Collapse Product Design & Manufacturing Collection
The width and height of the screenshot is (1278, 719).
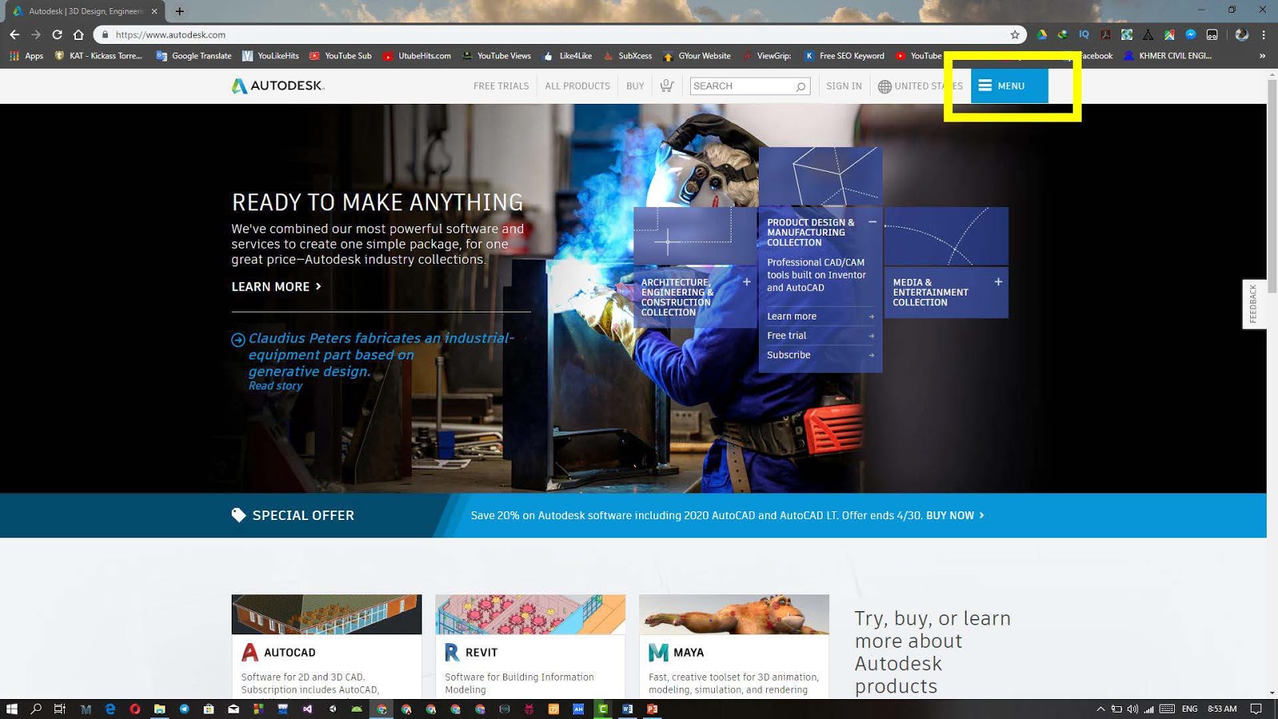(872, 222)
